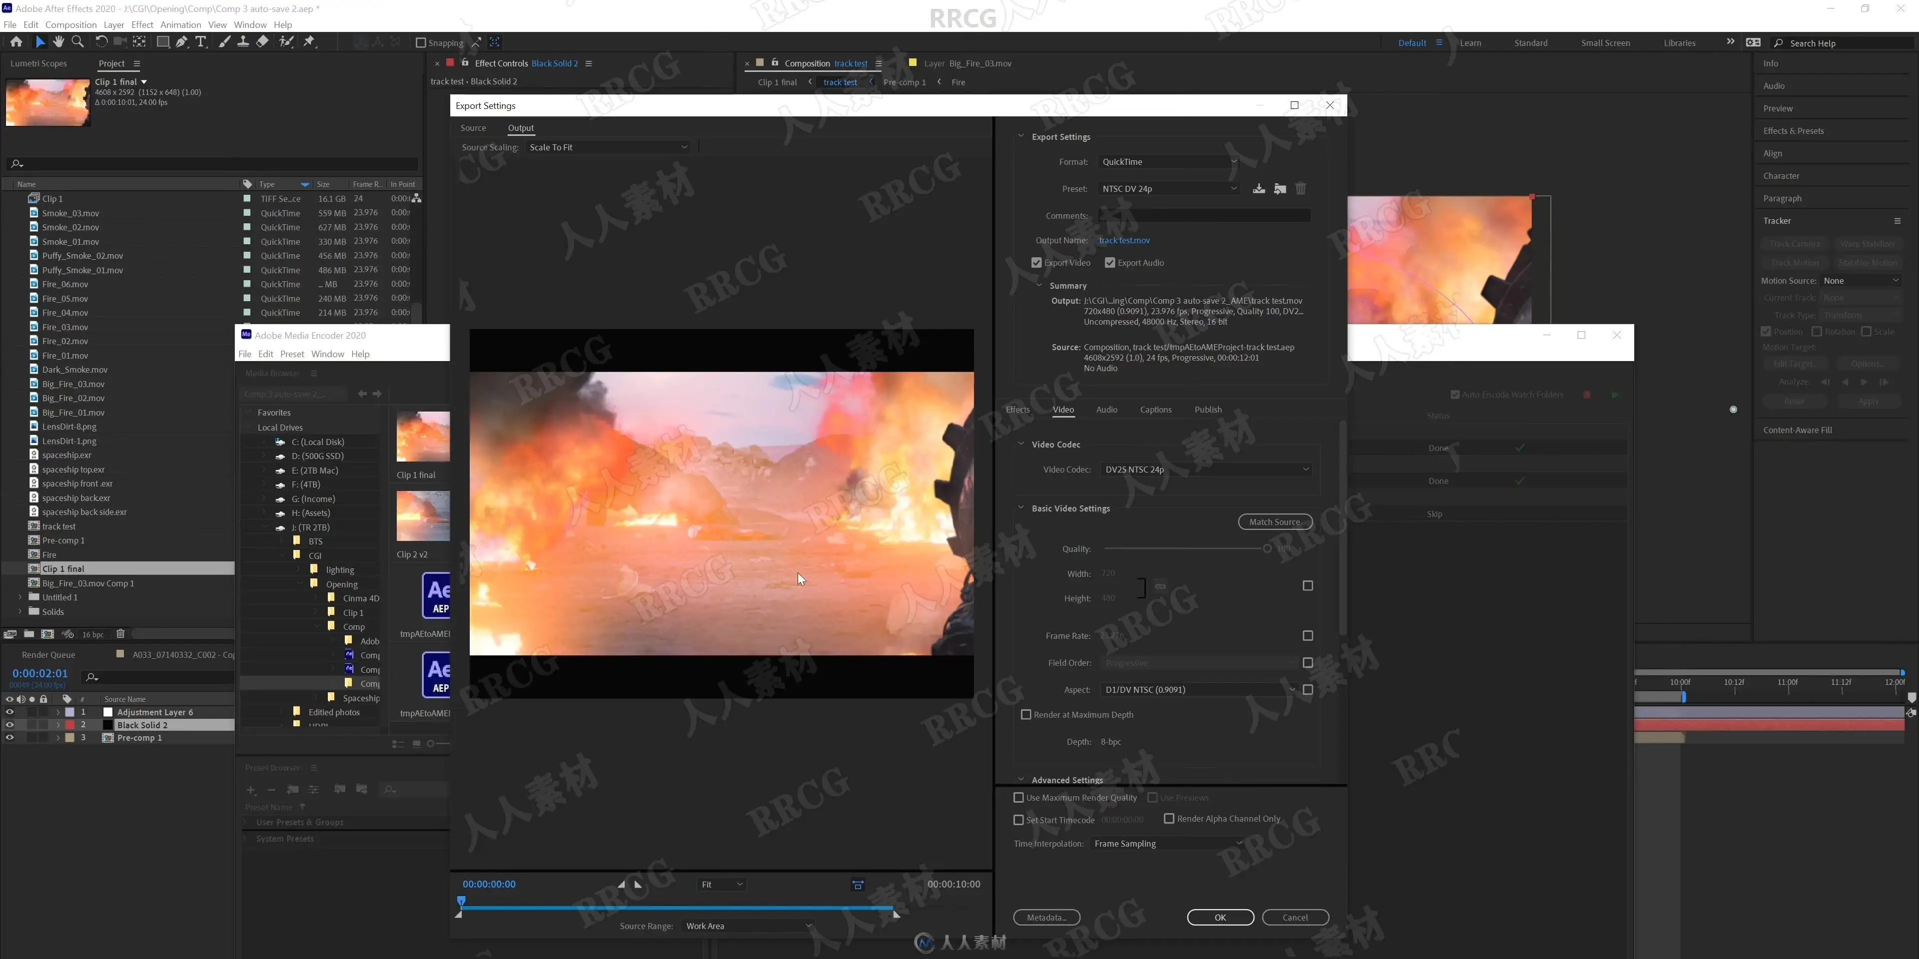Viewport: 1919px width, 959px height.
Task: Click the blue playhead on export timeline
Action: 461,902
